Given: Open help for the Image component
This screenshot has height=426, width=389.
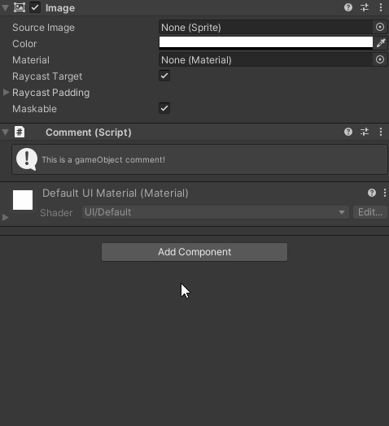Looking at the screenshot, I should [x=348, y=7].
